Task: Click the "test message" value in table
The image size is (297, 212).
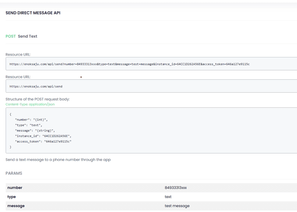Action: [x=177, y=206]
